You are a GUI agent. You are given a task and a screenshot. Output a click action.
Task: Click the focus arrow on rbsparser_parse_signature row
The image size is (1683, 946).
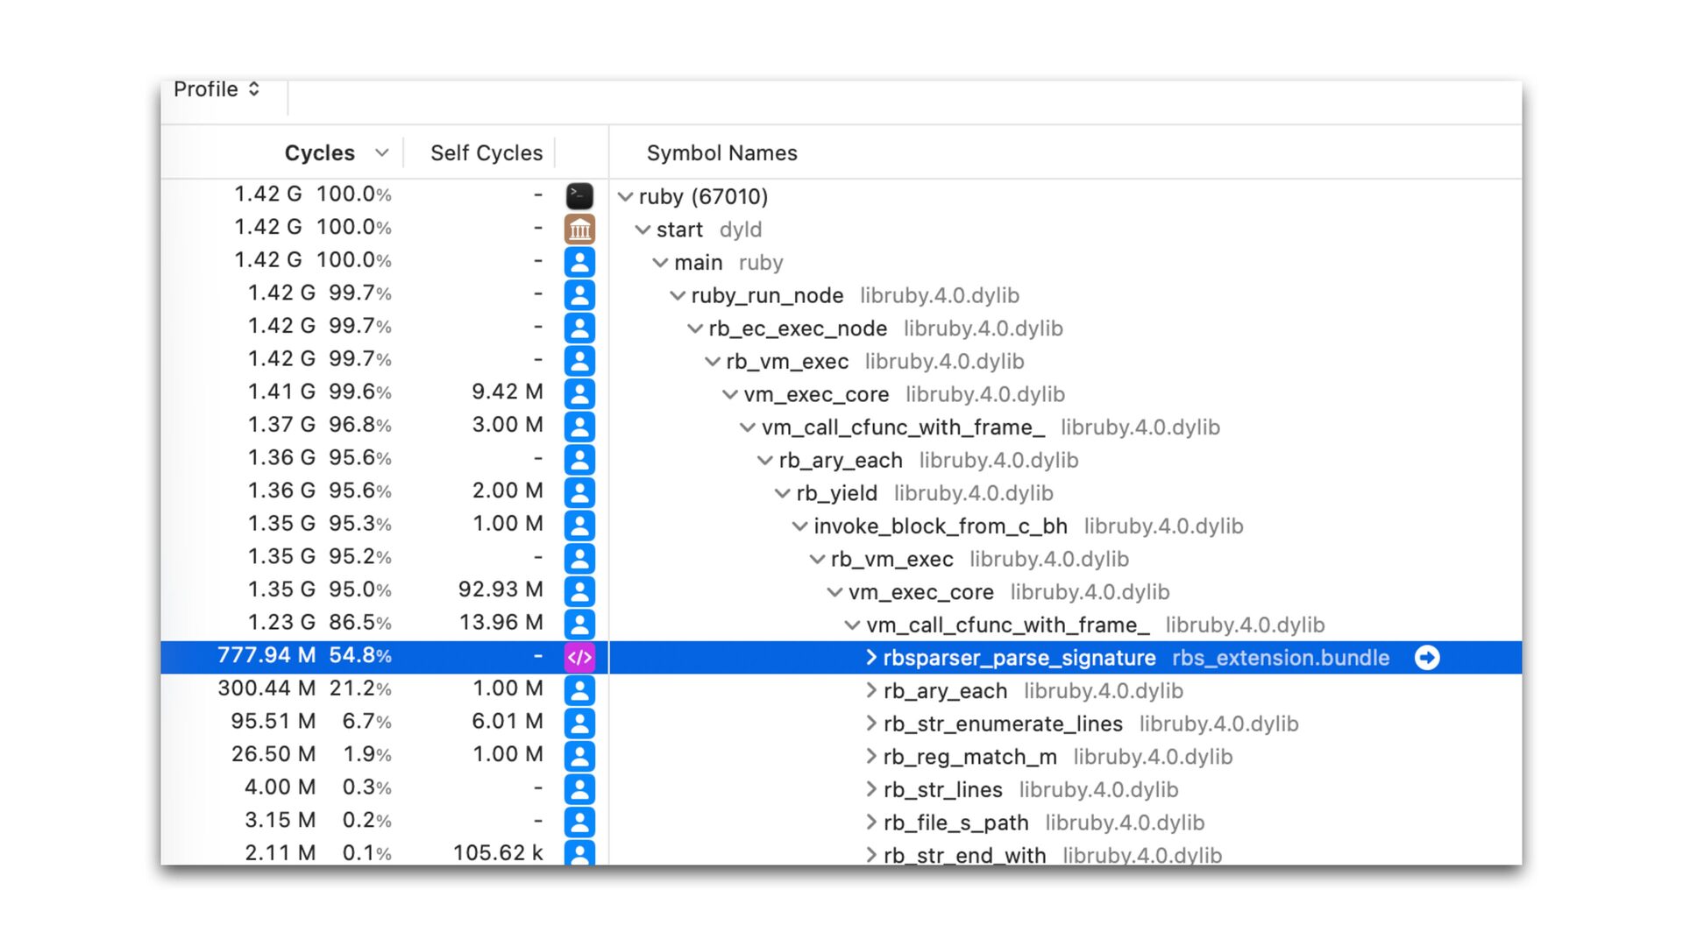(x=1427, y=658)
